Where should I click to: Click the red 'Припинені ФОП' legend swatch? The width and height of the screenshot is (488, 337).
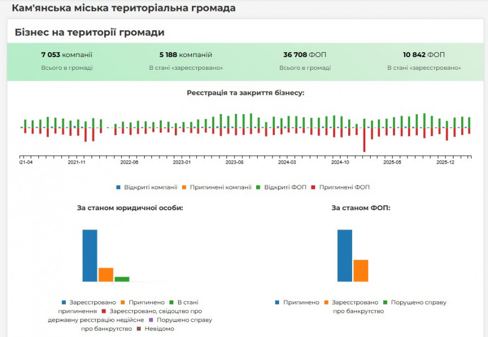pos(313,187)
